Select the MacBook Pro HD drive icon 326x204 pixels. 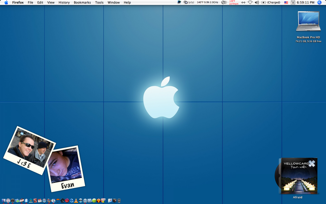tap(308, 21)
